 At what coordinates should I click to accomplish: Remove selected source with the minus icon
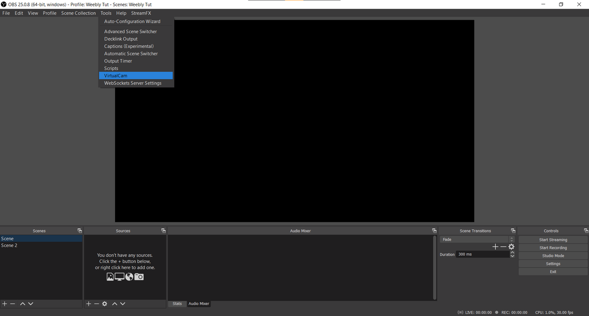(96, 303)
